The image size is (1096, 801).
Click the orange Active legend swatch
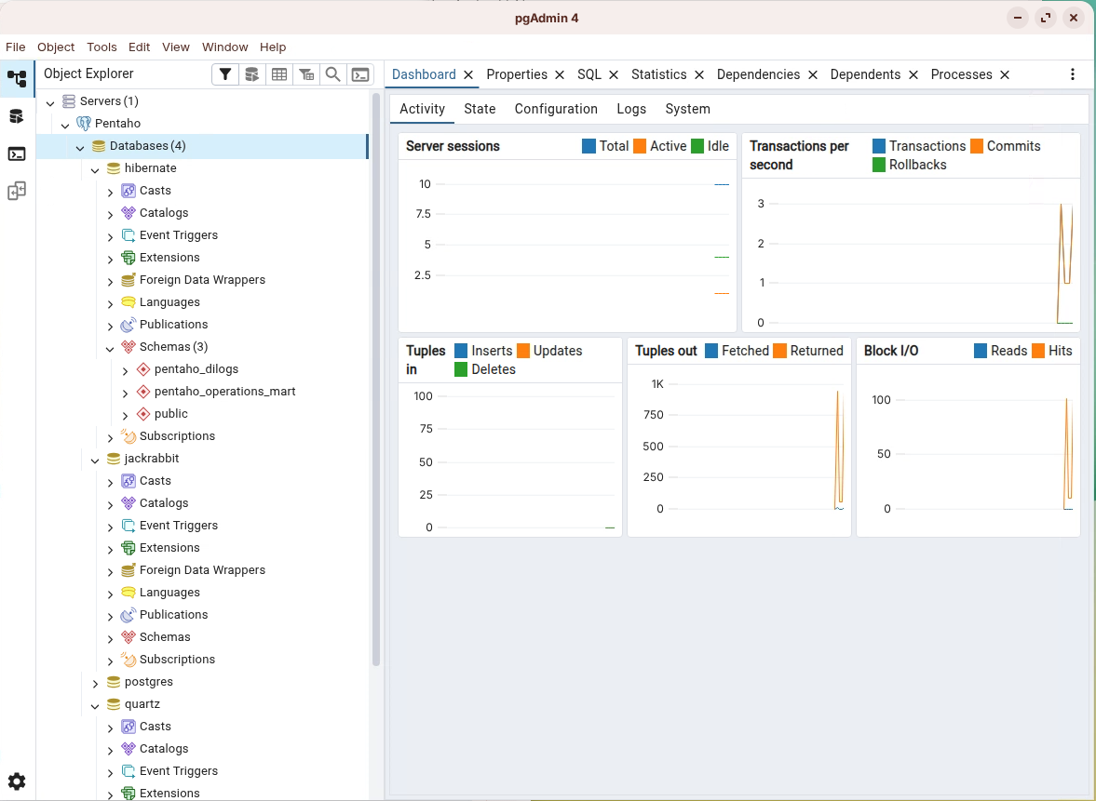tap(640, 146)
